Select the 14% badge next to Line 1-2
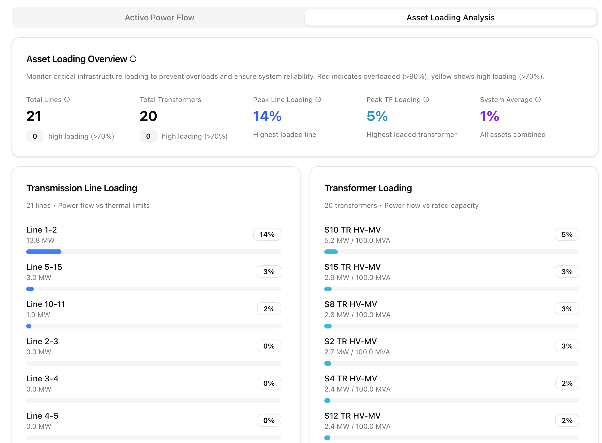This screenshot has width=602, height=443. click(x=267, y=234)
